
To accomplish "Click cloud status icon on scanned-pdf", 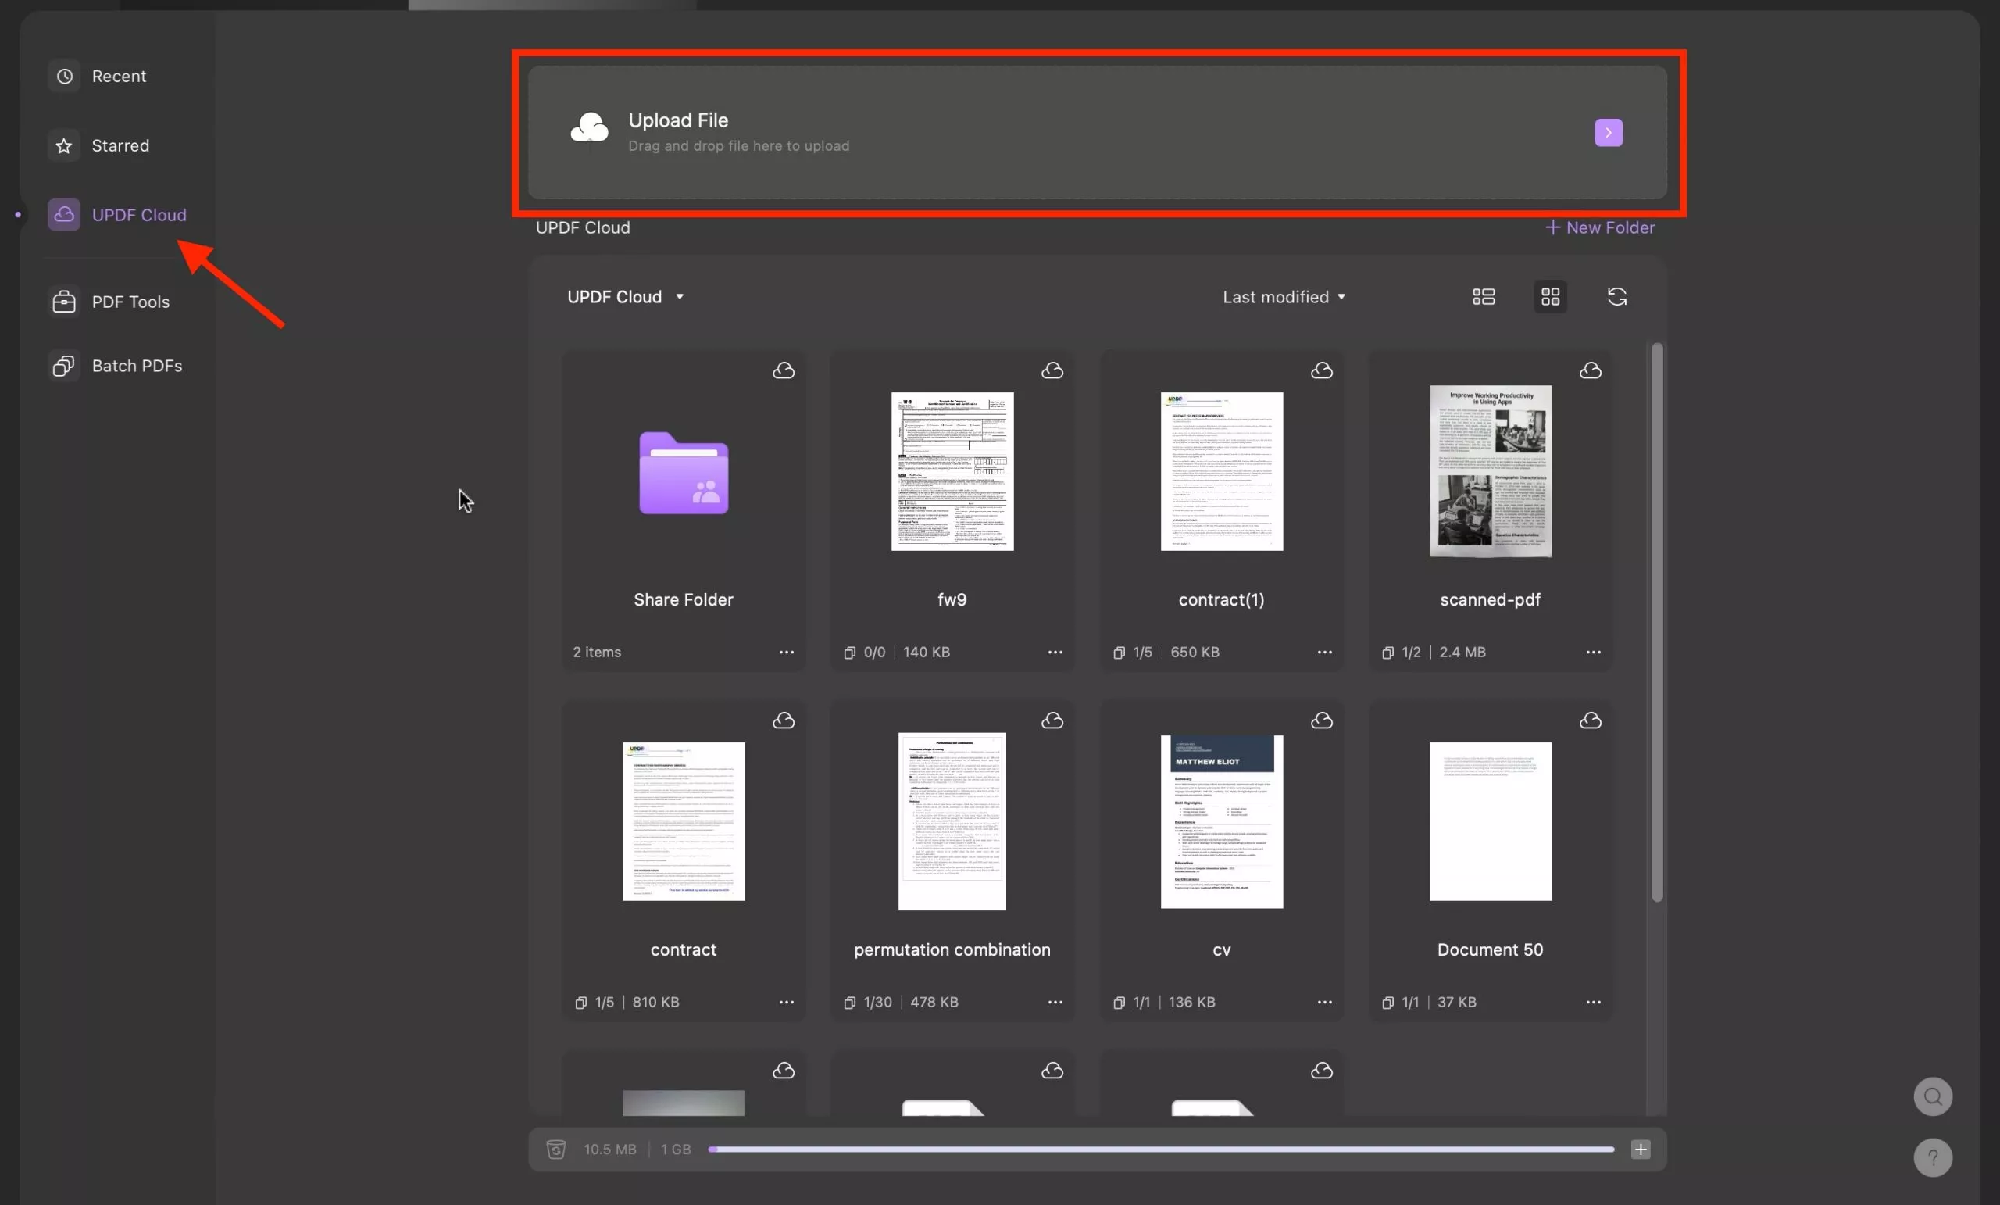I will coord(1590,370).
